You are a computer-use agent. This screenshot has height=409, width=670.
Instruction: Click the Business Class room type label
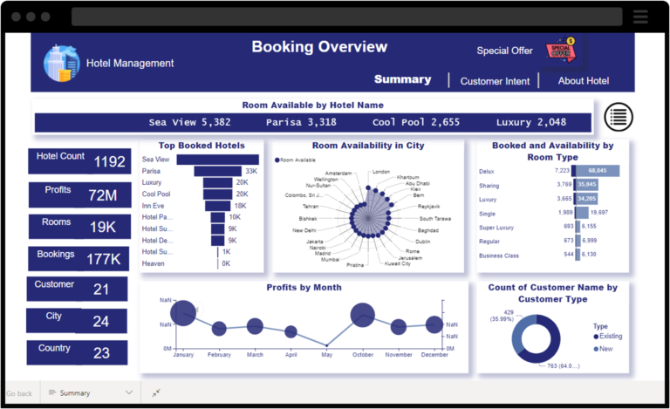(499, 256)
